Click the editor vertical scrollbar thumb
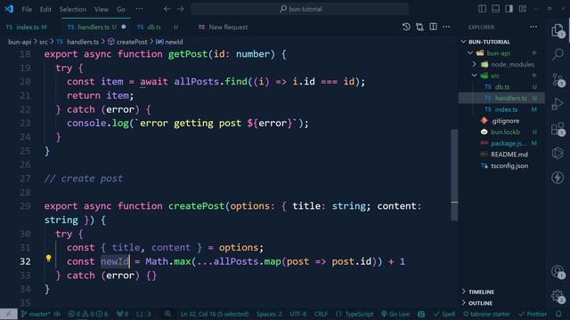This screenshot has height=320, width=570. (454, 175)
